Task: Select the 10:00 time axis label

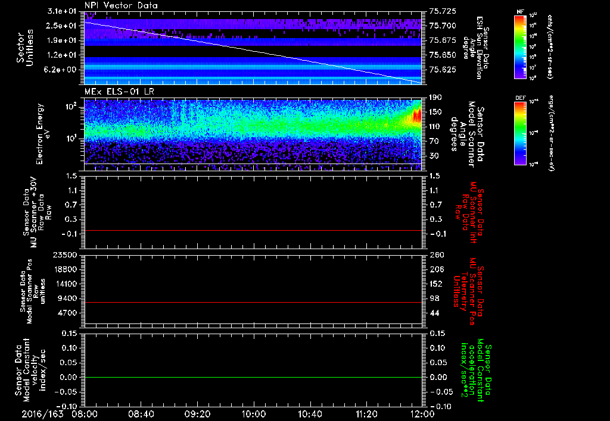Action: coord(254,413)
